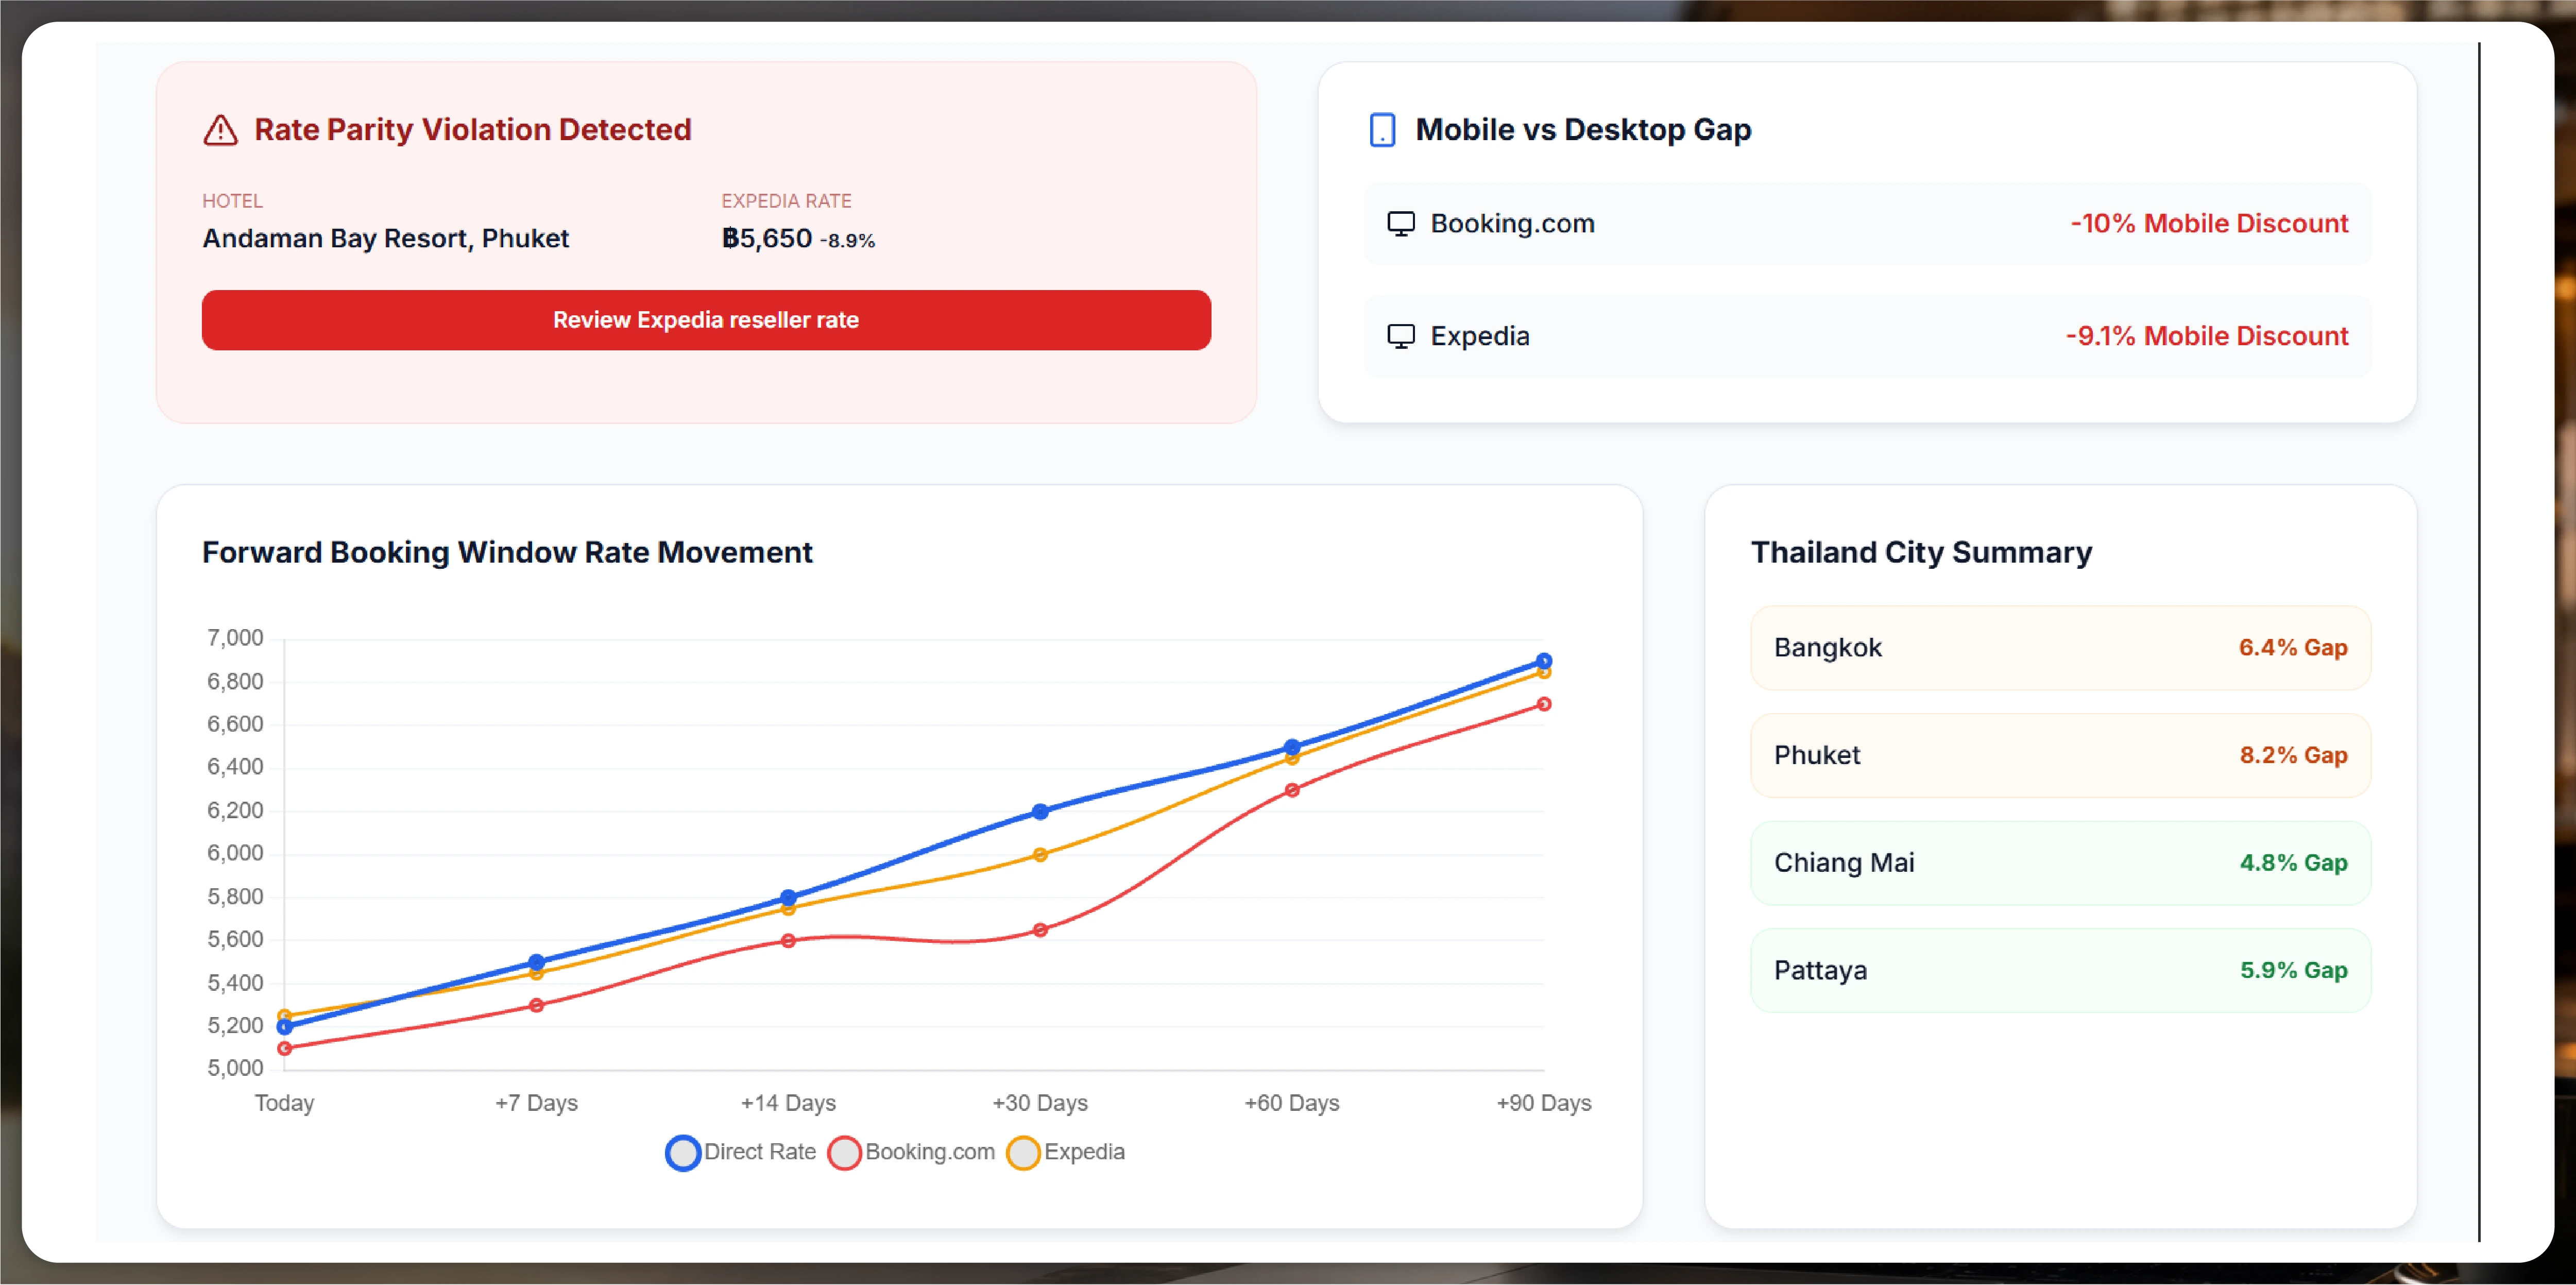Click the Booking.com point at +14 Days

pos(788,941)
